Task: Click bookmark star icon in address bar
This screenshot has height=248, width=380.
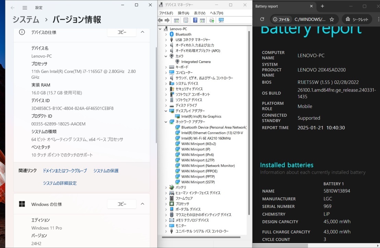Action: click(332, 20)
